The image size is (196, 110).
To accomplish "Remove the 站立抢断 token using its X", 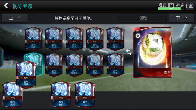I will 88,31.
